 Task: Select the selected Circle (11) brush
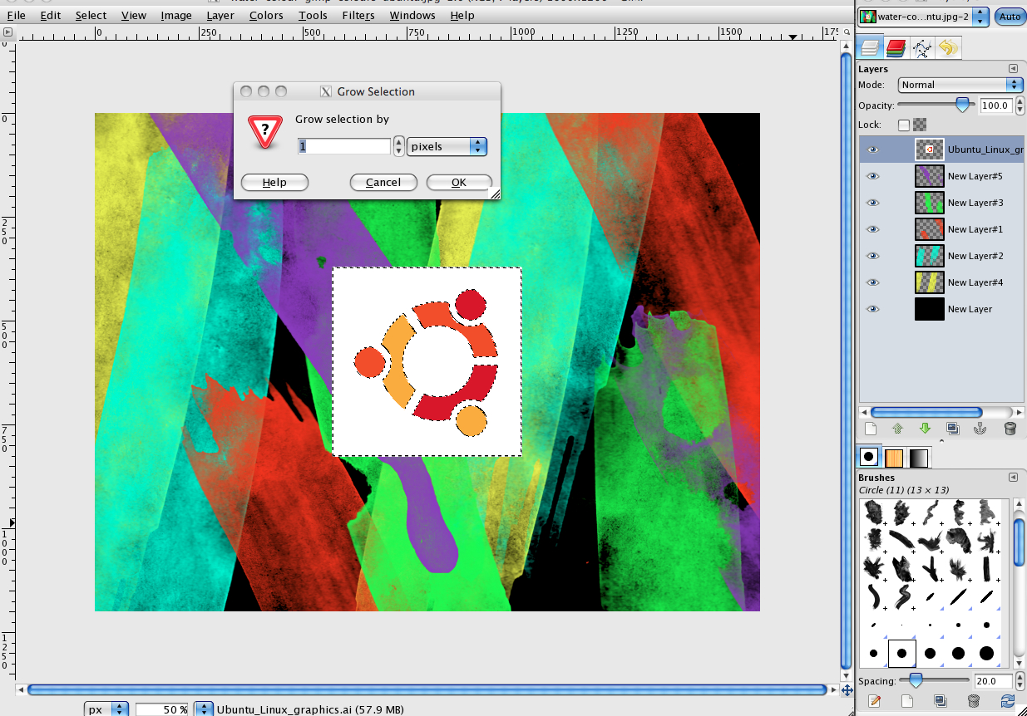(x=902, y=654)
